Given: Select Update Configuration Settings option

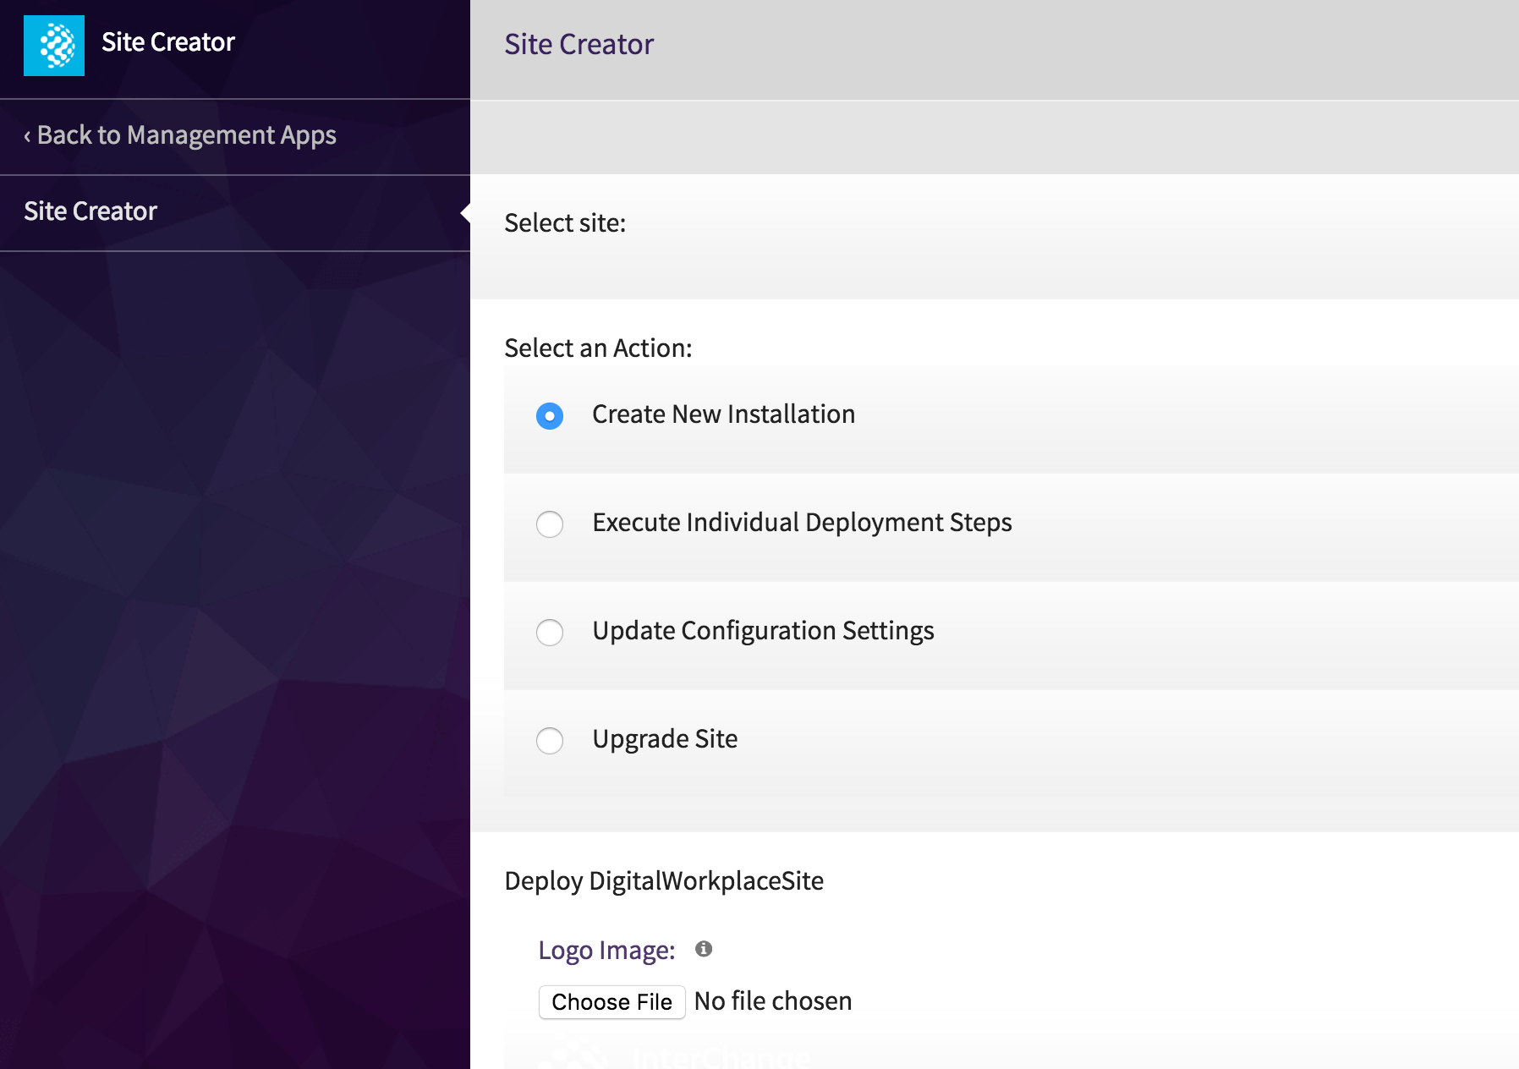Looking at the screenshot, I should [549, 633].
